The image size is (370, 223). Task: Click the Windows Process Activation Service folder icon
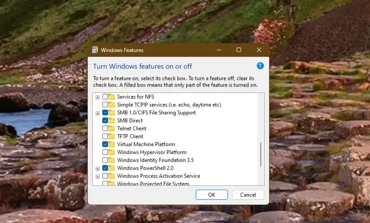pyautogui.click(x=111, y=176)
